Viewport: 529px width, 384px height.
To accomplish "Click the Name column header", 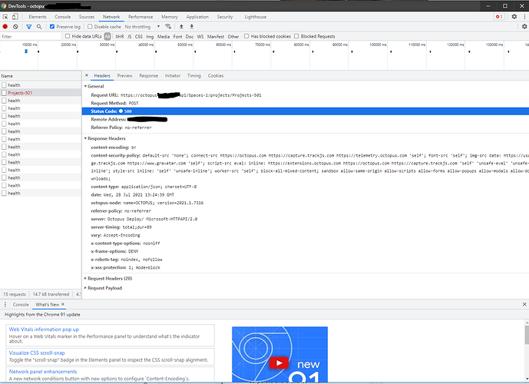I will [41, 76].
